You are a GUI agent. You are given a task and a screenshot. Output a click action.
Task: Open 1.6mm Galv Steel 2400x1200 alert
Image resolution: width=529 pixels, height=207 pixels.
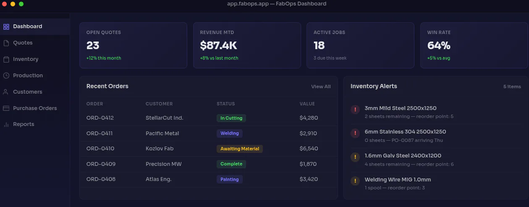436,160
